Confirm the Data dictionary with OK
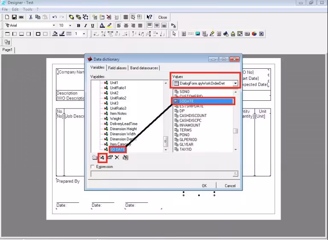Screen dimensions: 328x240 [x=205, y=186]
